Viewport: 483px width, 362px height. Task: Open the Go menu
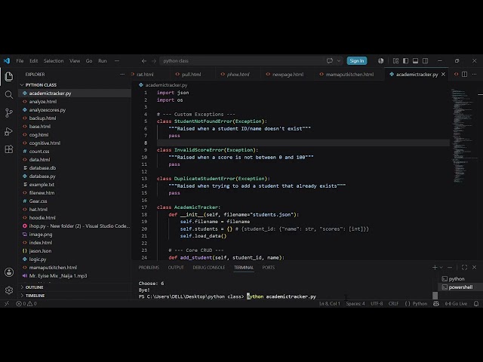coord(89,61)
